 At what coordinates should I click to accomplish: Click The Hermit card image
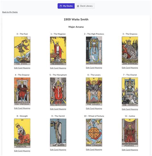(x=58, y=133)
